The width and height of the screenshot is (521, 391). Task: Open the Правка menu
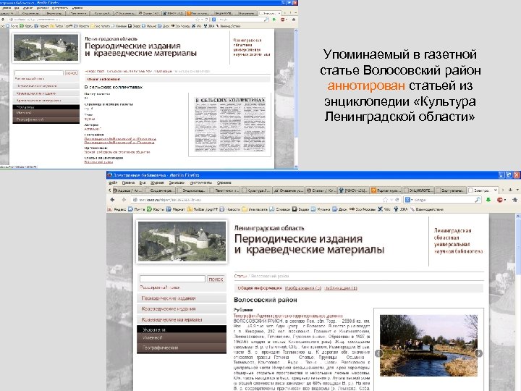(x=128, y=182)
